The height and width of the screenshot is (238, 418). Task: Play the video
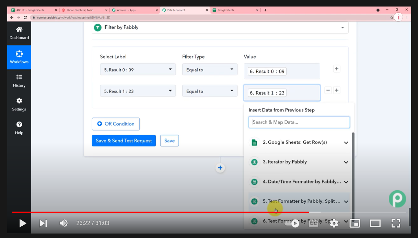[23, 223]
